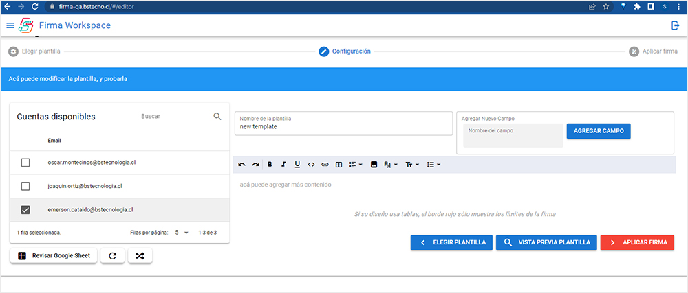Go to the Elegir plantilla step

[34, 51]
